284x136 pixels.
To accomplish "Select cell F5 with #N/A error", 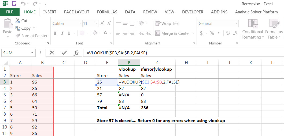I will point(129,95).
